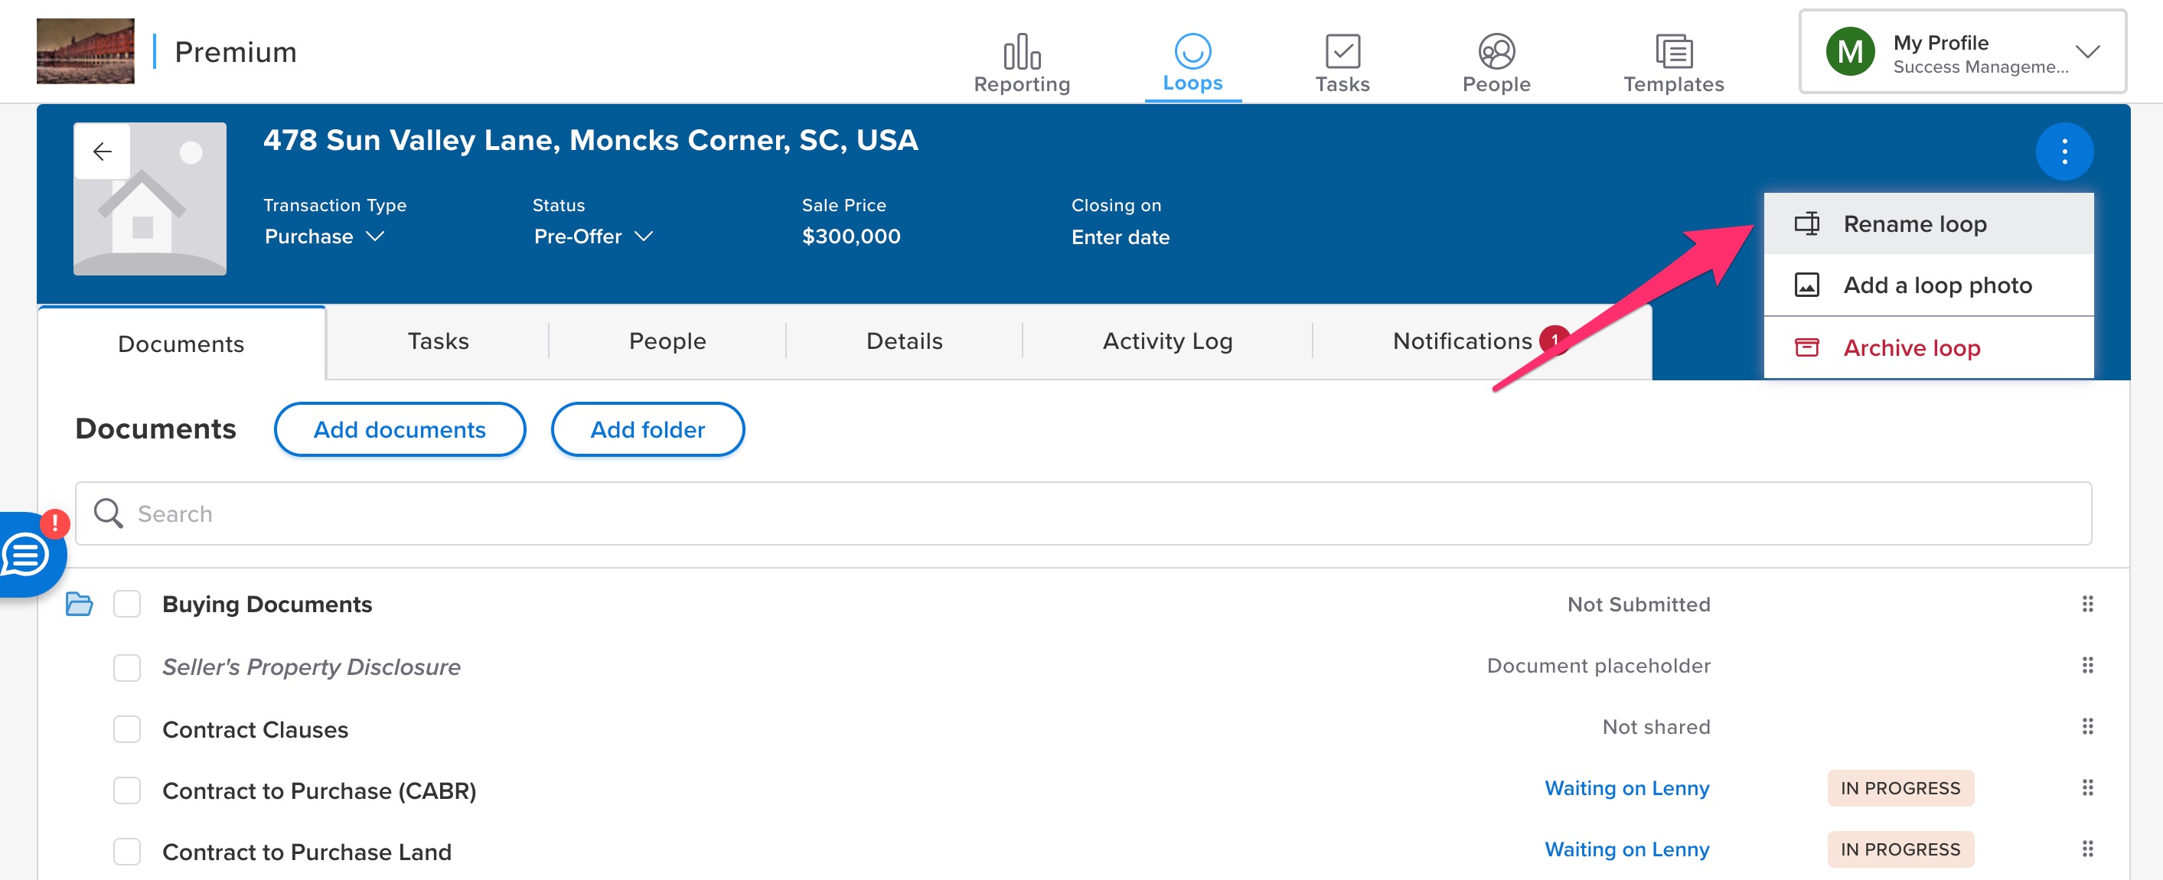Screen dimensions: 2163x880
Task: Click the Buying Documents folder icon
Action: [79, 604]
